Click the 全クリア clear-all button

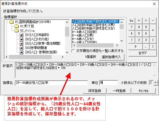click(x=142, y=53)
